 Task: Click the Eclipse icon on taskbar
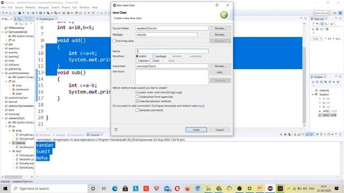point(270,188)
